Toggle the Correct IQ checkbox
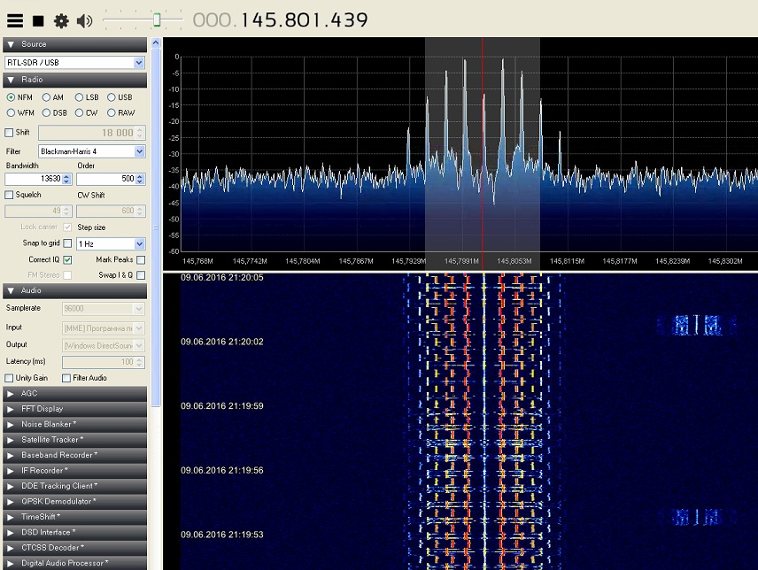 point(67,260)
